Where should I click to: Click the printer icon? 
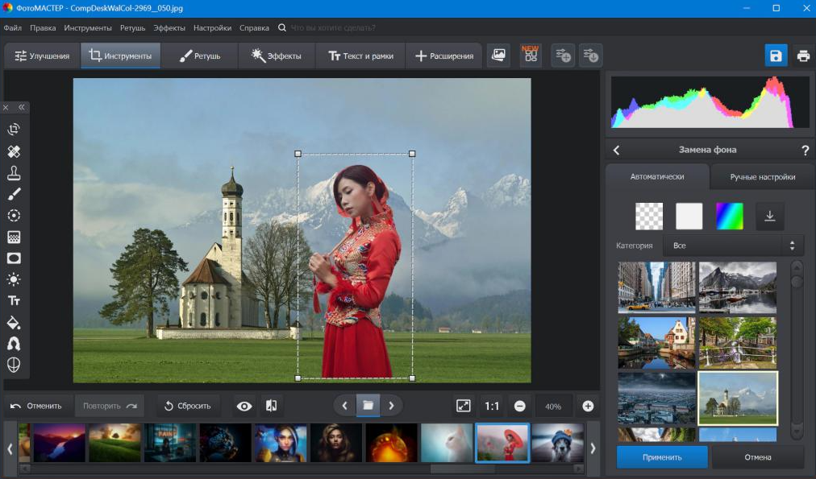(804, 56)
